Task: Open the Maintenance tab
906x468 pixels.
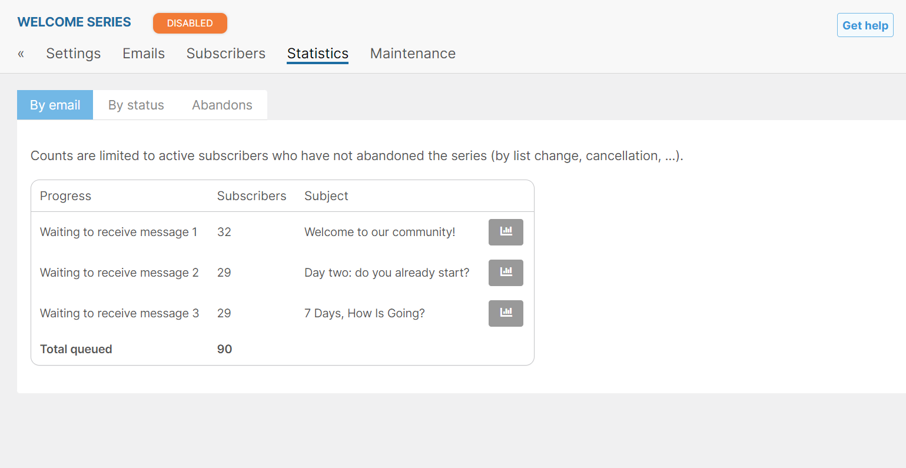Action: (x=413, y=54)
